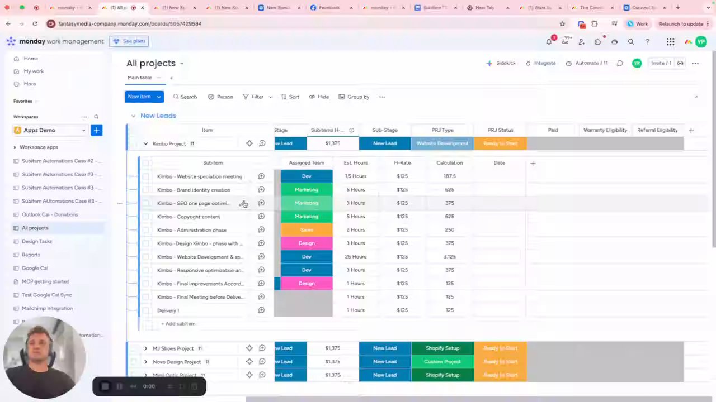Copy board link icon next to Invite
Viewport: 716px width, 402px height.
[x=680, y=63]
